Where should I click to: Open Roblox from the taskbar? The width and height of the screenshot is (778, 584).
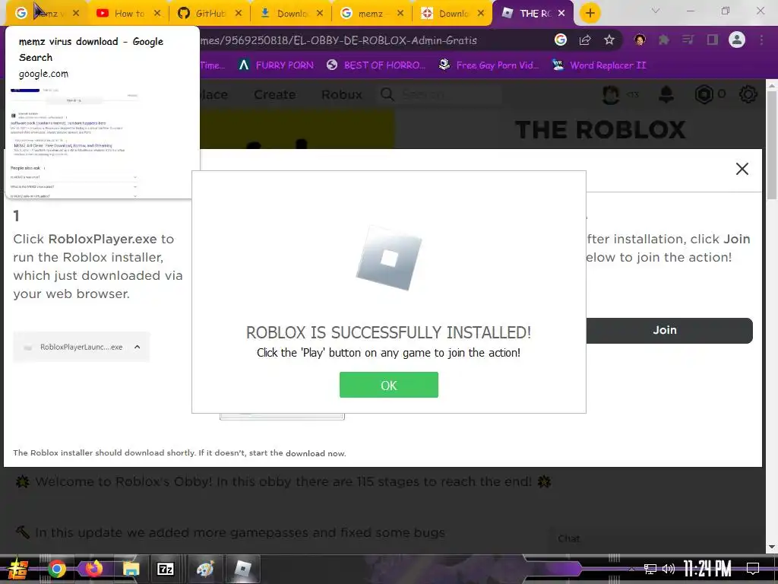pyautogui.click(x=242, y=569)
